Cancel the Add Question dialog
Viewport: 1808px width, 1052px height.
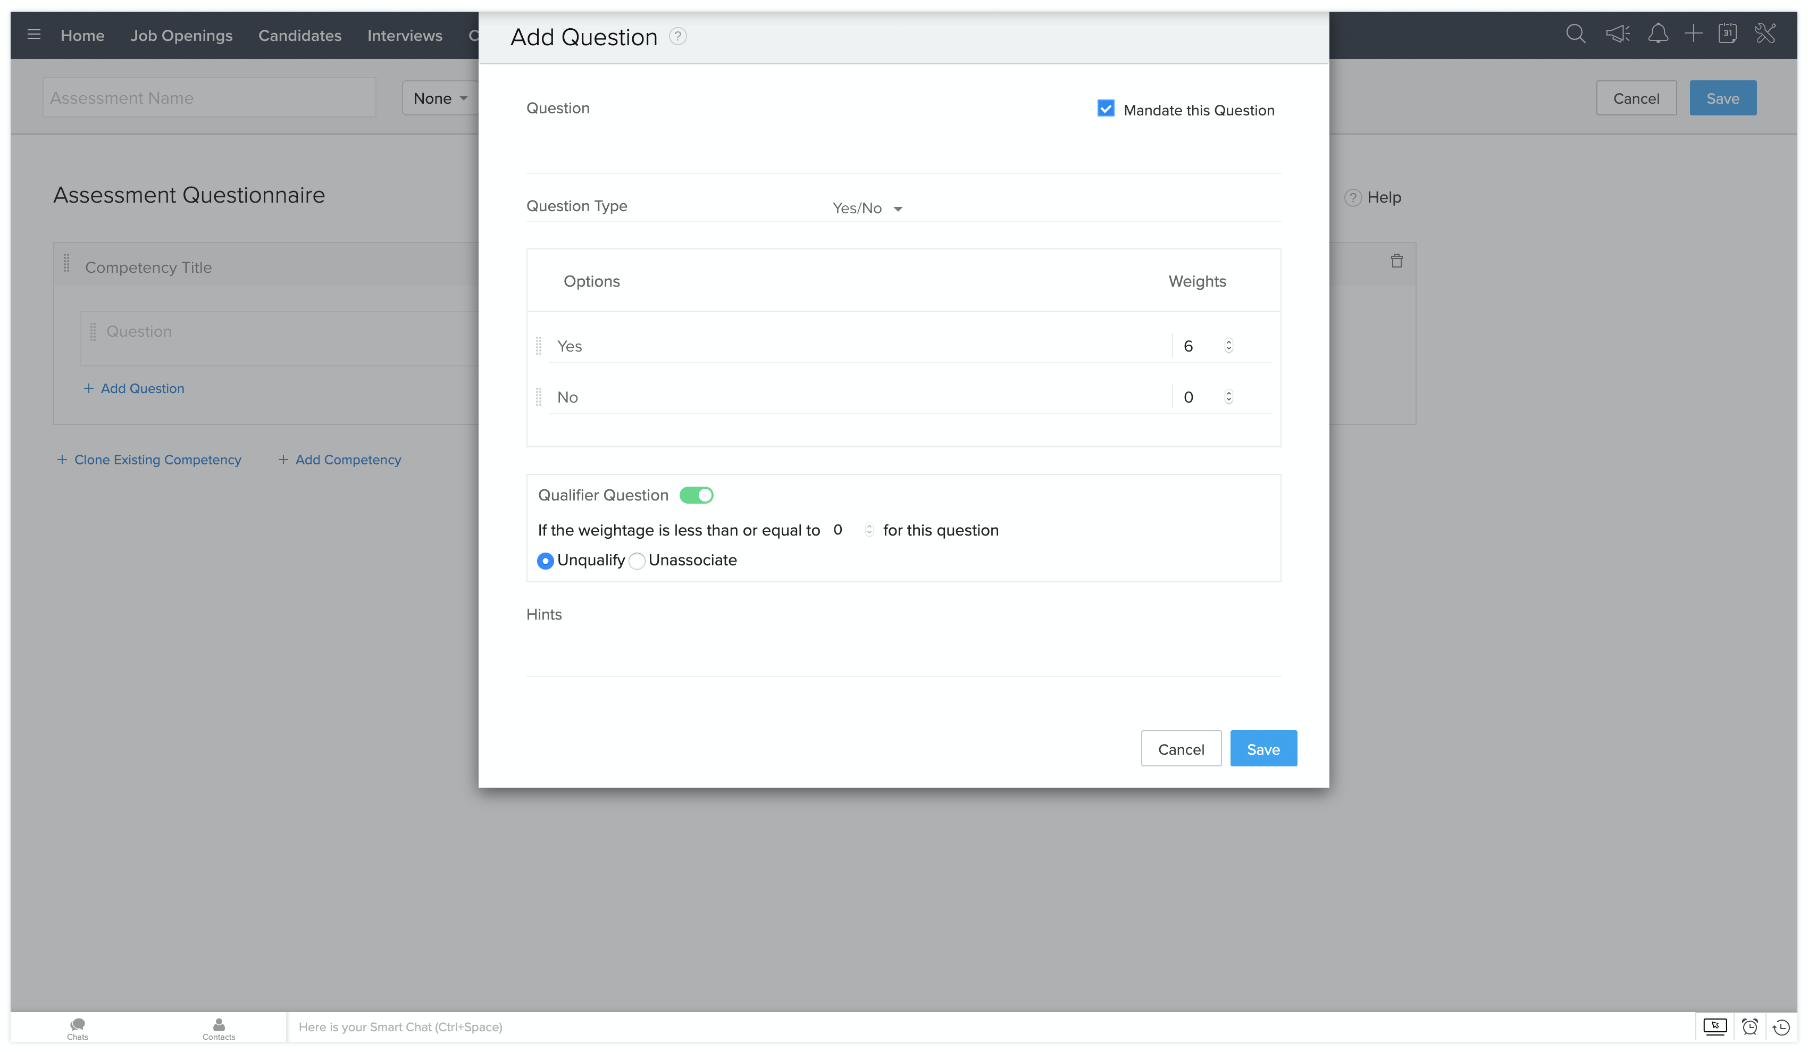point(1180,749)
